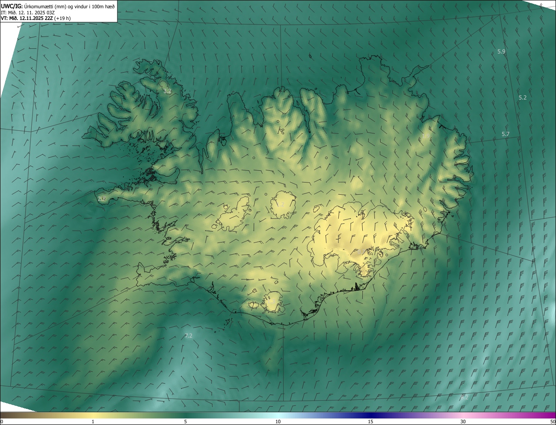Select the 5.2 value label offshore east
The height and width of the screenshot is (425, 556).
pyautogui.click(x=523, y=98)
